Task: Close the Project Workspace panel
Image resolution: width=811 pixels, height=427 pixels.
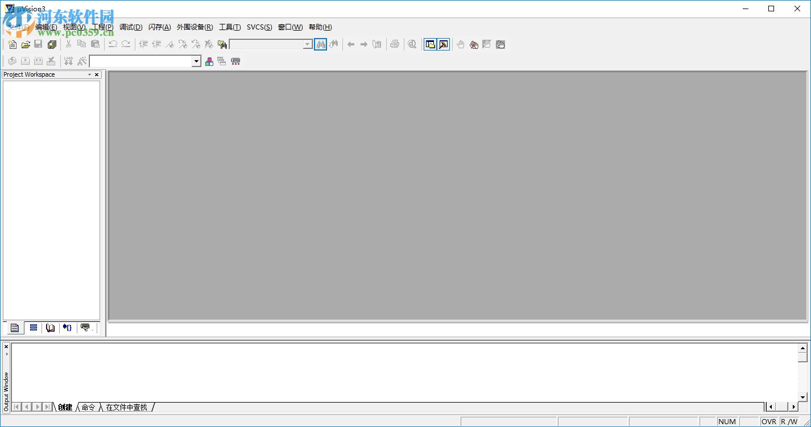Action: pyautogui.click(x=97, y=74)
